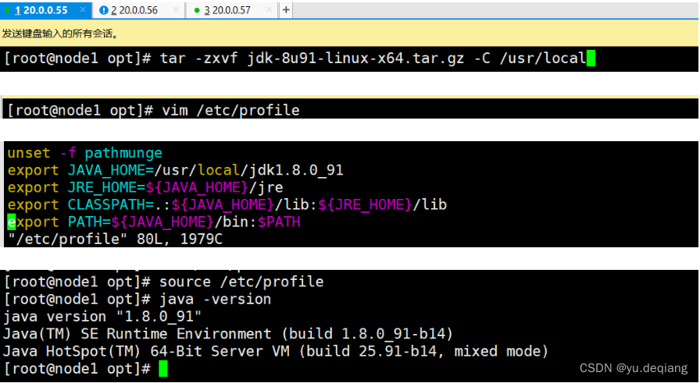Viewport: 700px width, 383px height.
Task: Click the export JAVA_HOME line
Action: click(176, 170)
